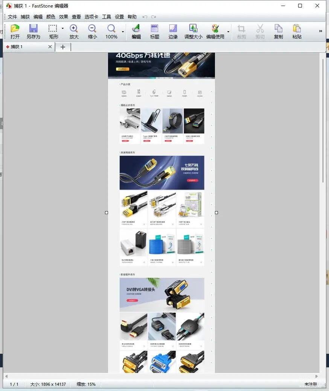Viewport: 329px width, 391px height.
Task: Open the 选项卡 menu
Action: 91,17
